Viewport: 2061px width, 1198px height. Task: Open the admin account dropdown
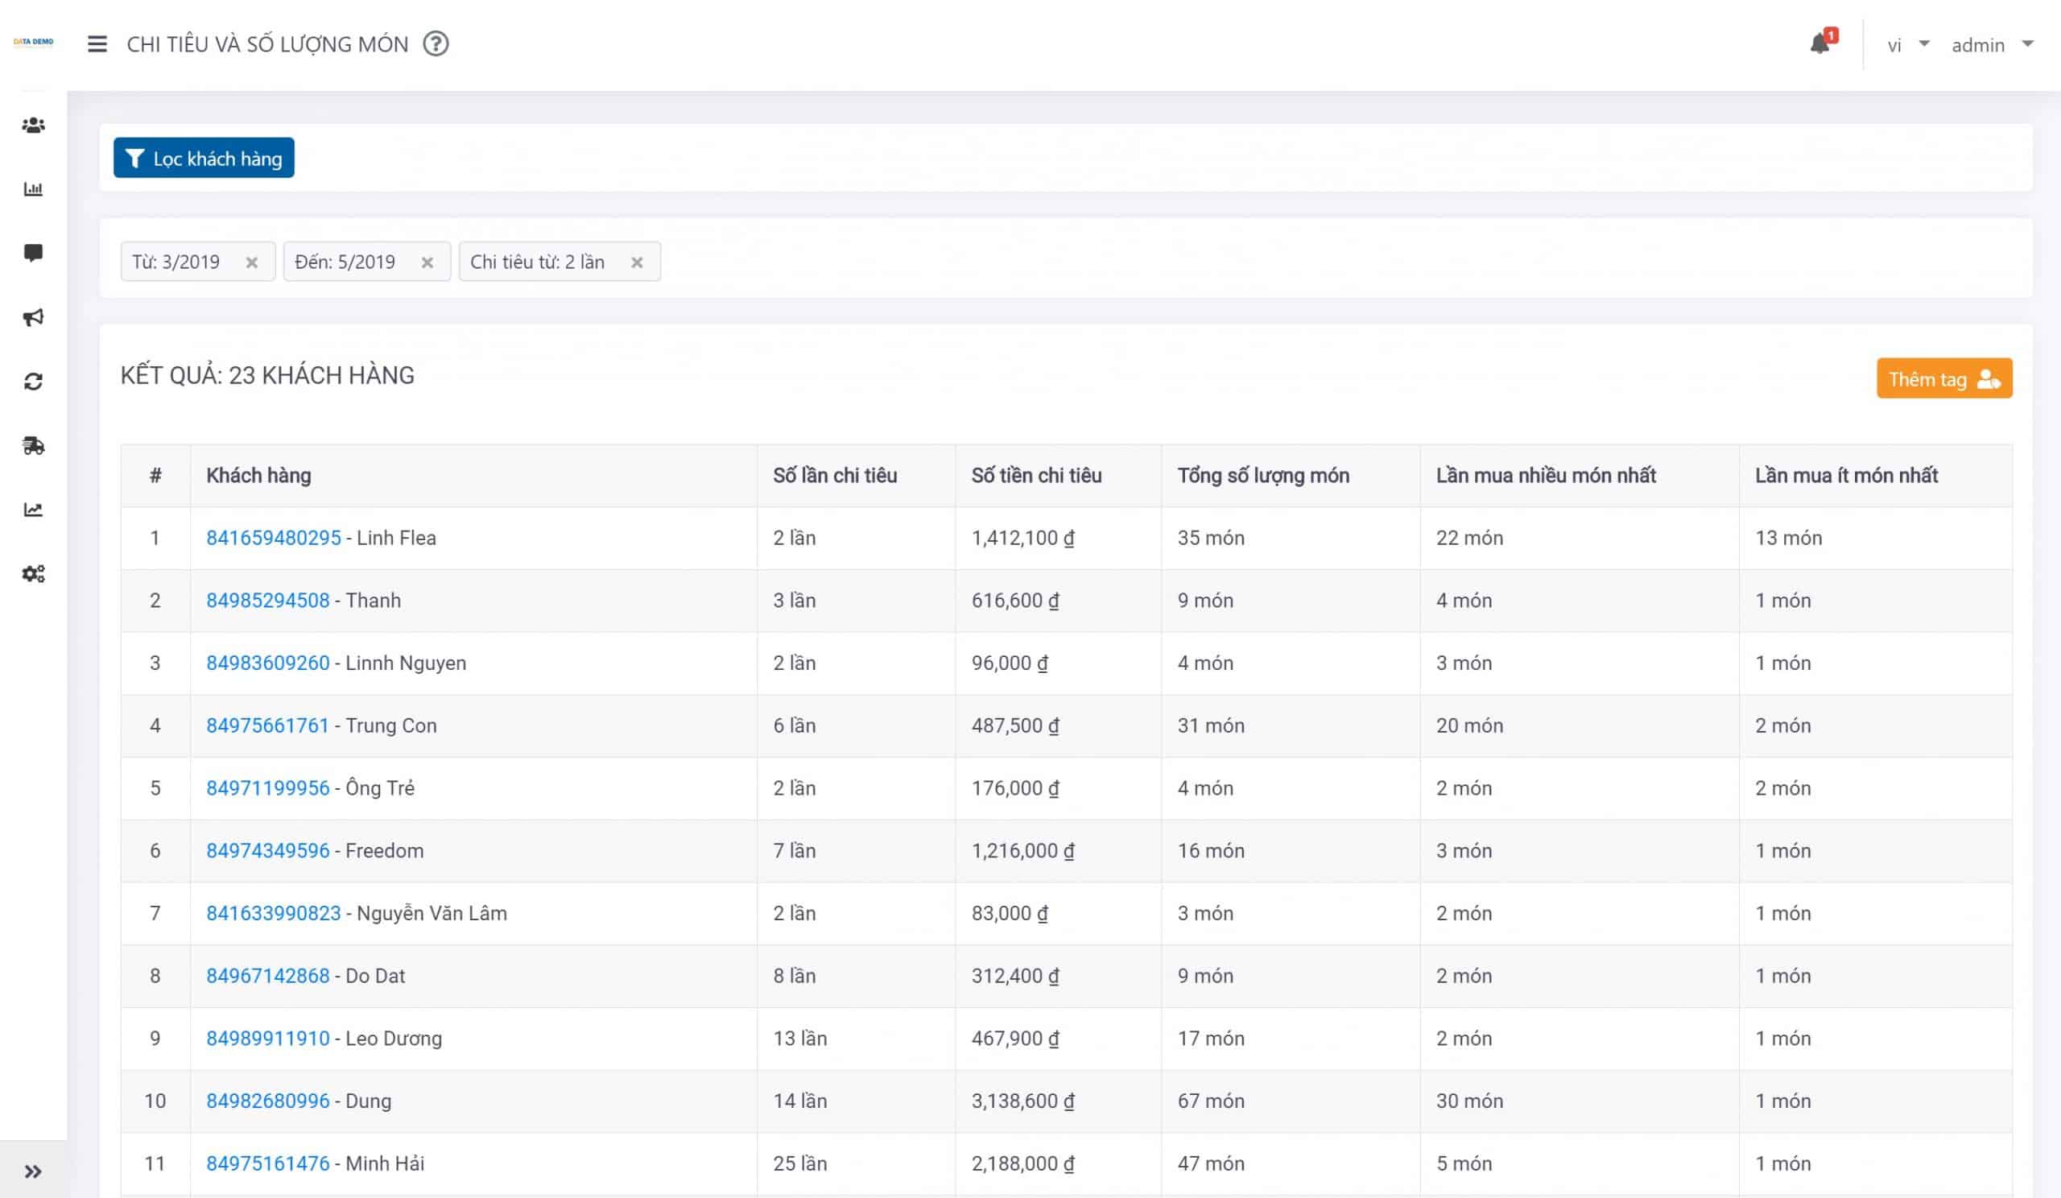click(x=1993, y=45)
